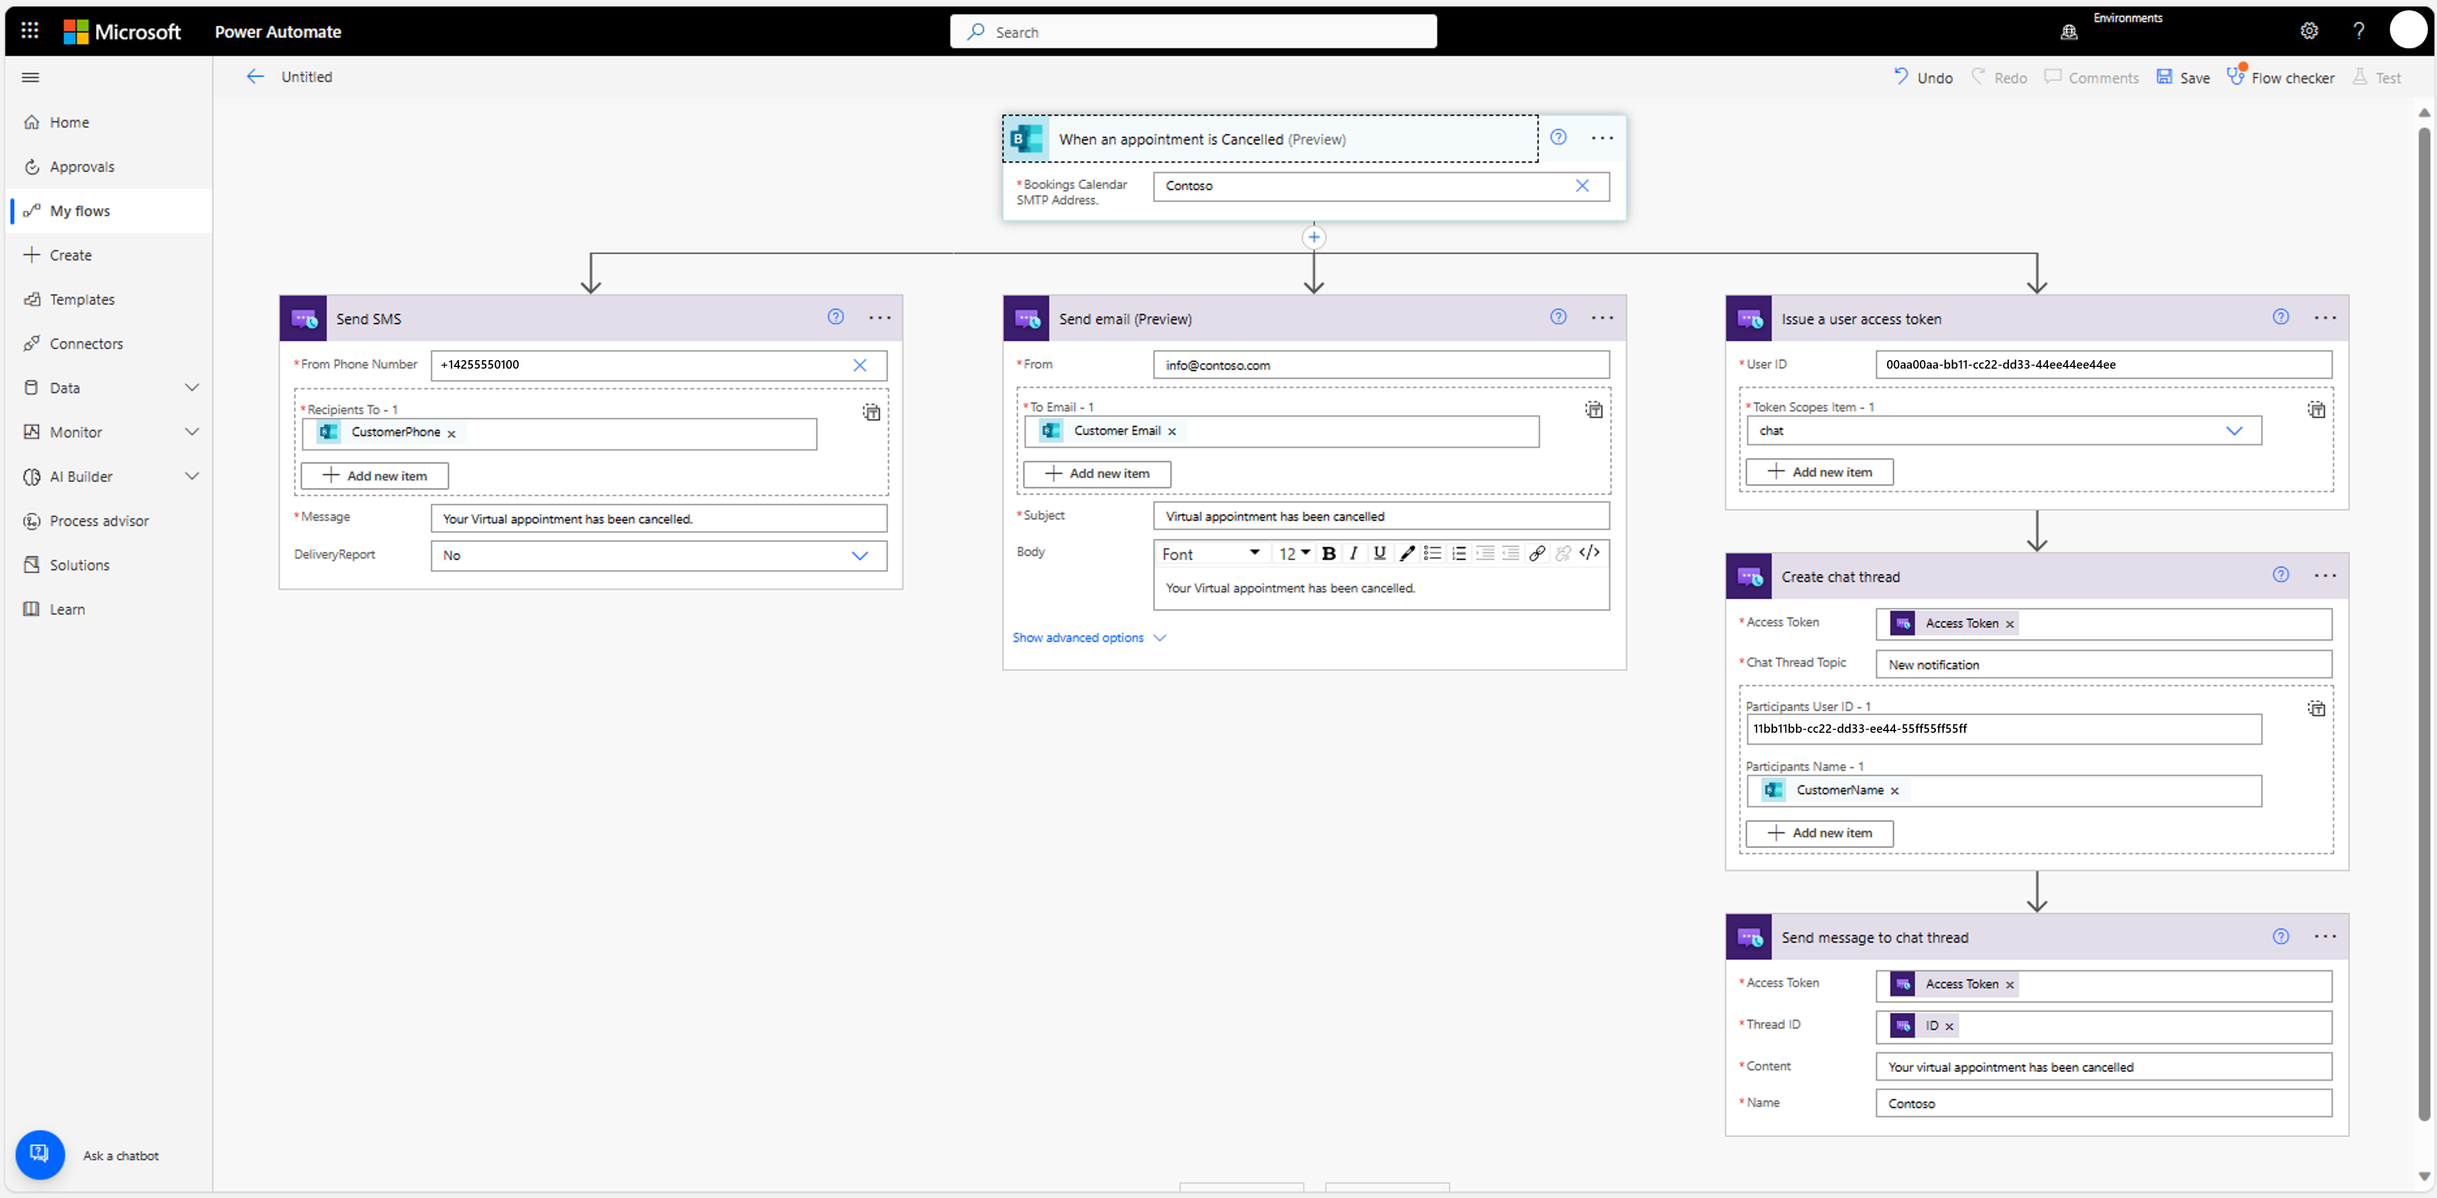Apply underline in email body editor

point(1379,554)
